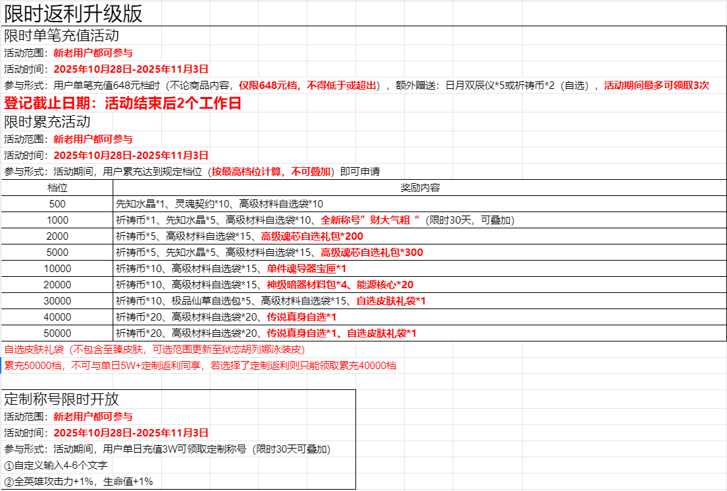This screenshot has height=491, width=727.
Task: Click the red "登记截止日期" deadline line
Action: point(123,103)
